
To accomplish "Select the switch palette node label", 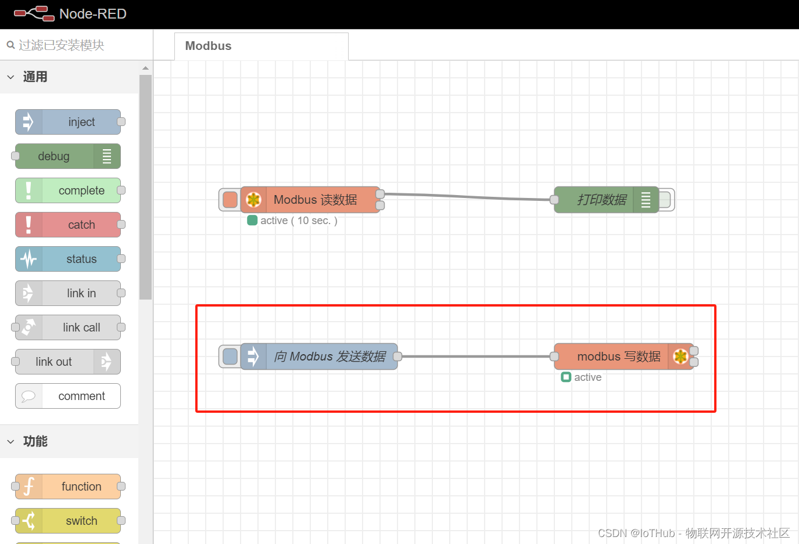I will 81,521.
